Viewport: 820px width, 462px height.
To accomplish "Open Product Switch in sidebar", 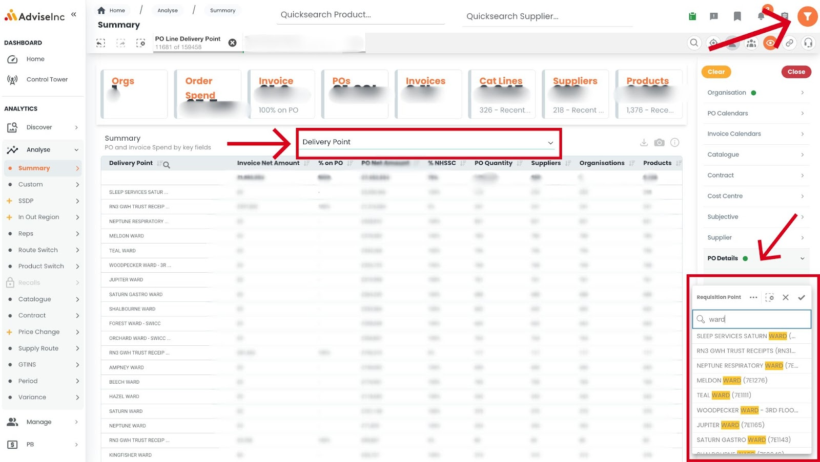I will [x=43, y=266].
